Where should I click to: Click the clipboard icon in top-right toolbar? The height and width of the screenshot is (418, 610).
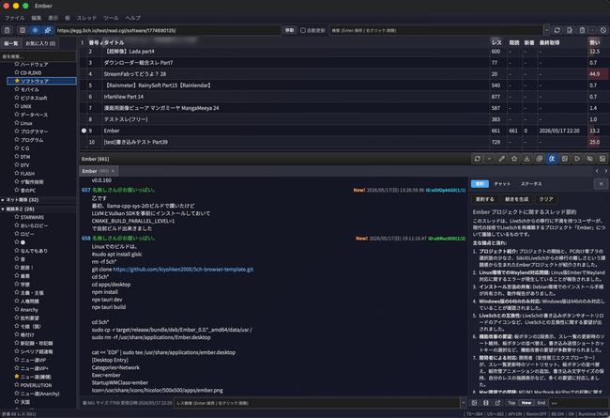coord(582,30)
